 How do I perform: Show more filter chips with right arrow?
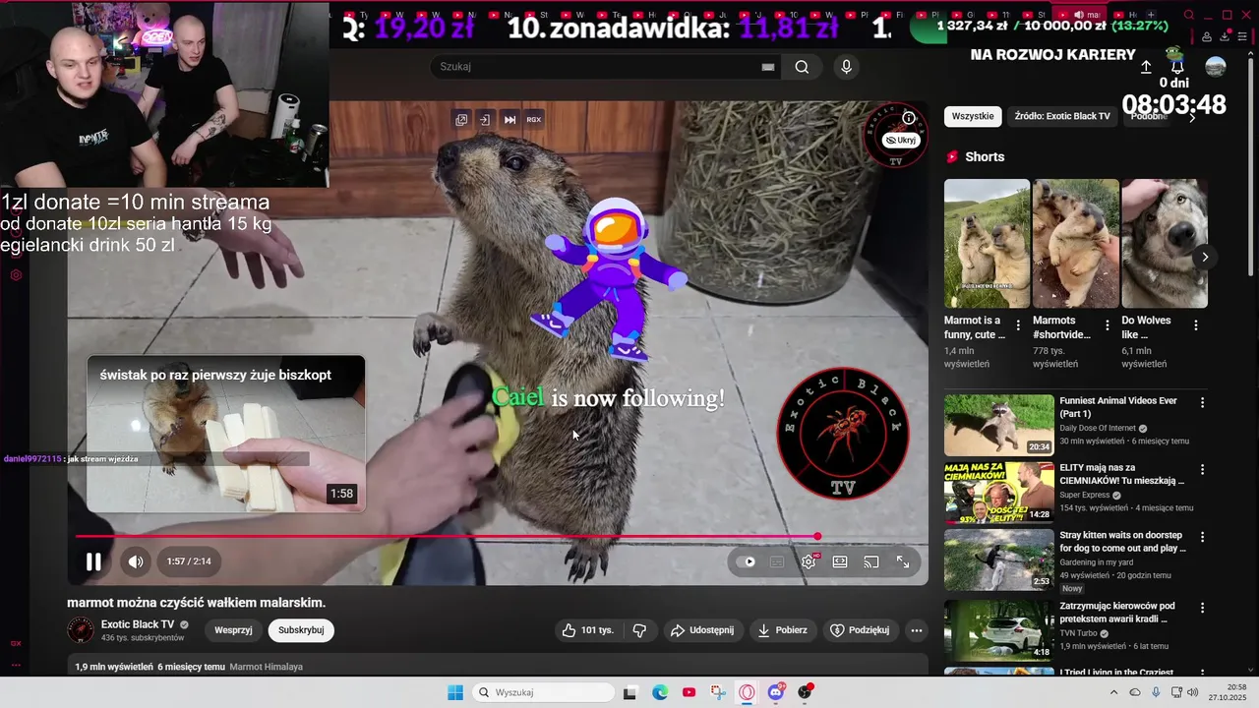1193,117
